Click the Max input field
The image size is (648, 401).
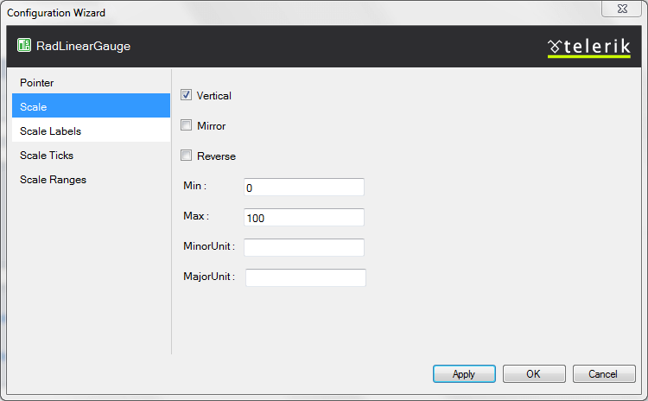click(x=304, y=218)
